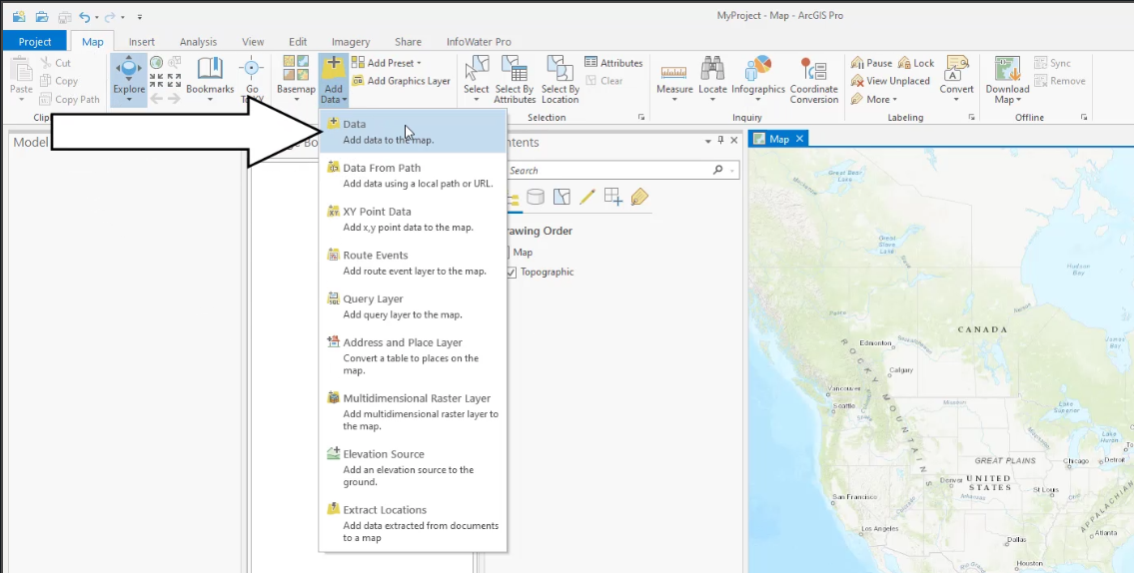Click List By Selection icon in Contents

pos(562,197)
